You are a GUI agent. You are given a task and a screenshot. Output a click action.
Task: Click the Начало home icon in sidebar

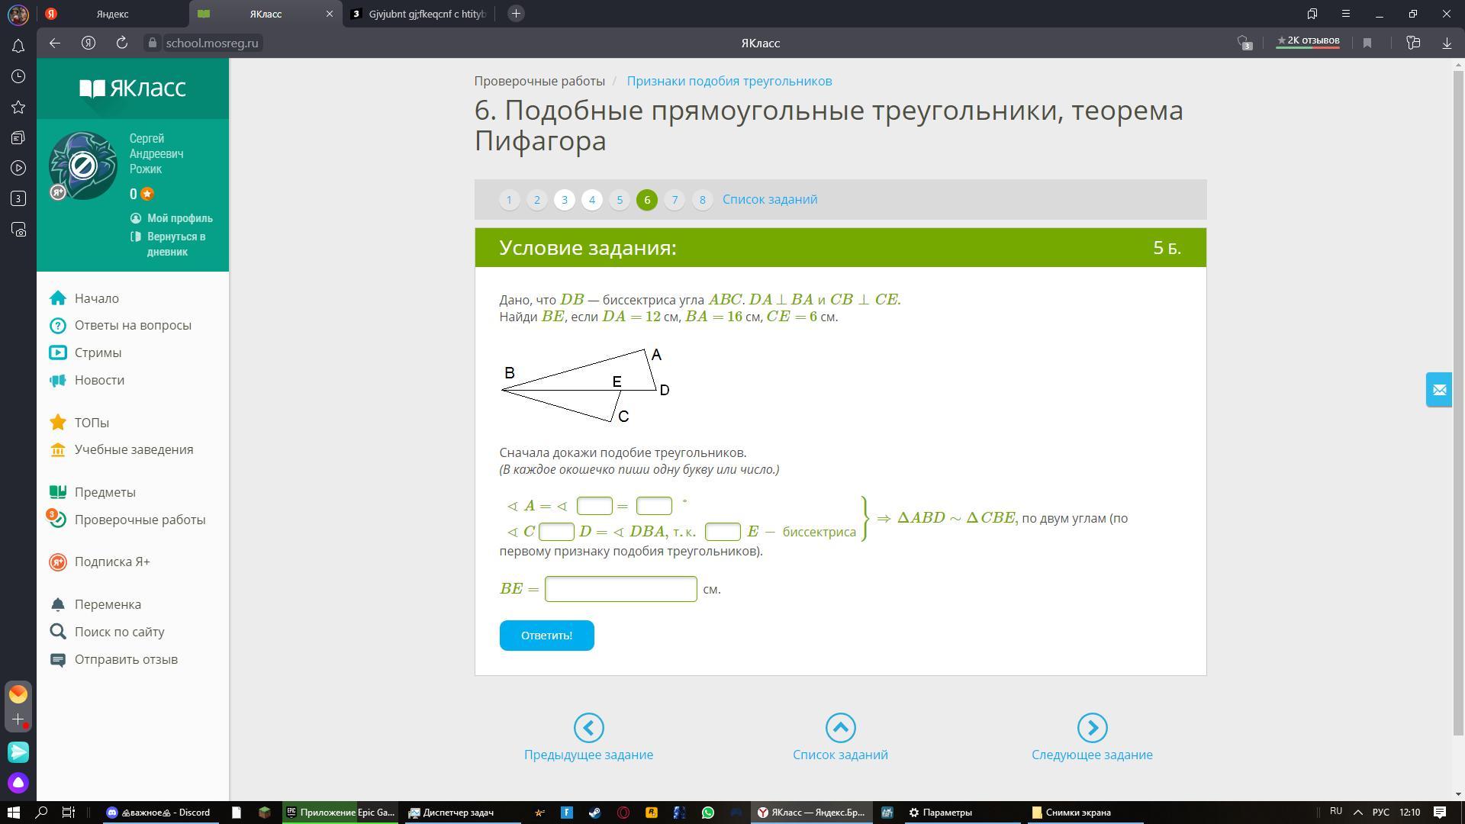point(58,298)
